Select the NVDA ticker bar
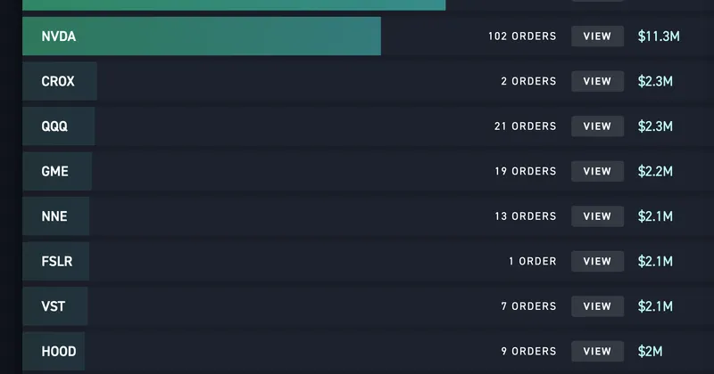 point(202,37)
